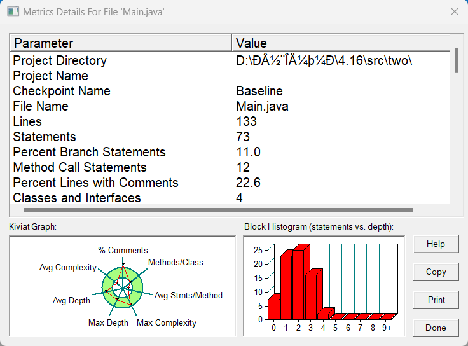Select the Lines parameter row

tap(230, 121)
